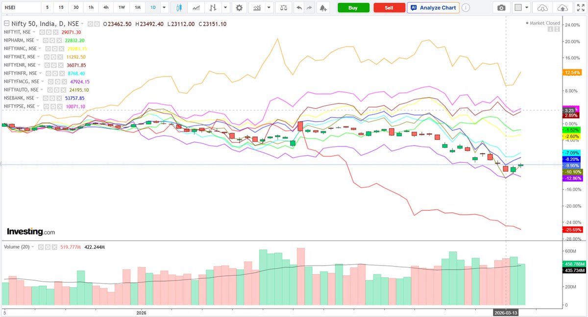588x317 pixels.
Task: Enter fullscreen mode with expand icon
Action: click(x=580, y=8)
